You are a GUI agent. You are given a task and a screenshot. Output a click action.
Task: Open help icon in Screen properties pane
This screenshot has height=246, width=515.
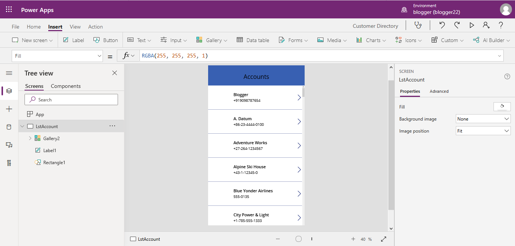[507, 76]
